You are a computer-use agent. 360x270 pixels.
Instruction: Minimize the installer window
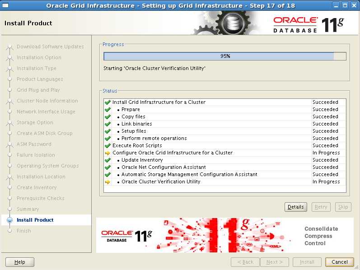pyautogui.click(x=336, y=5)
